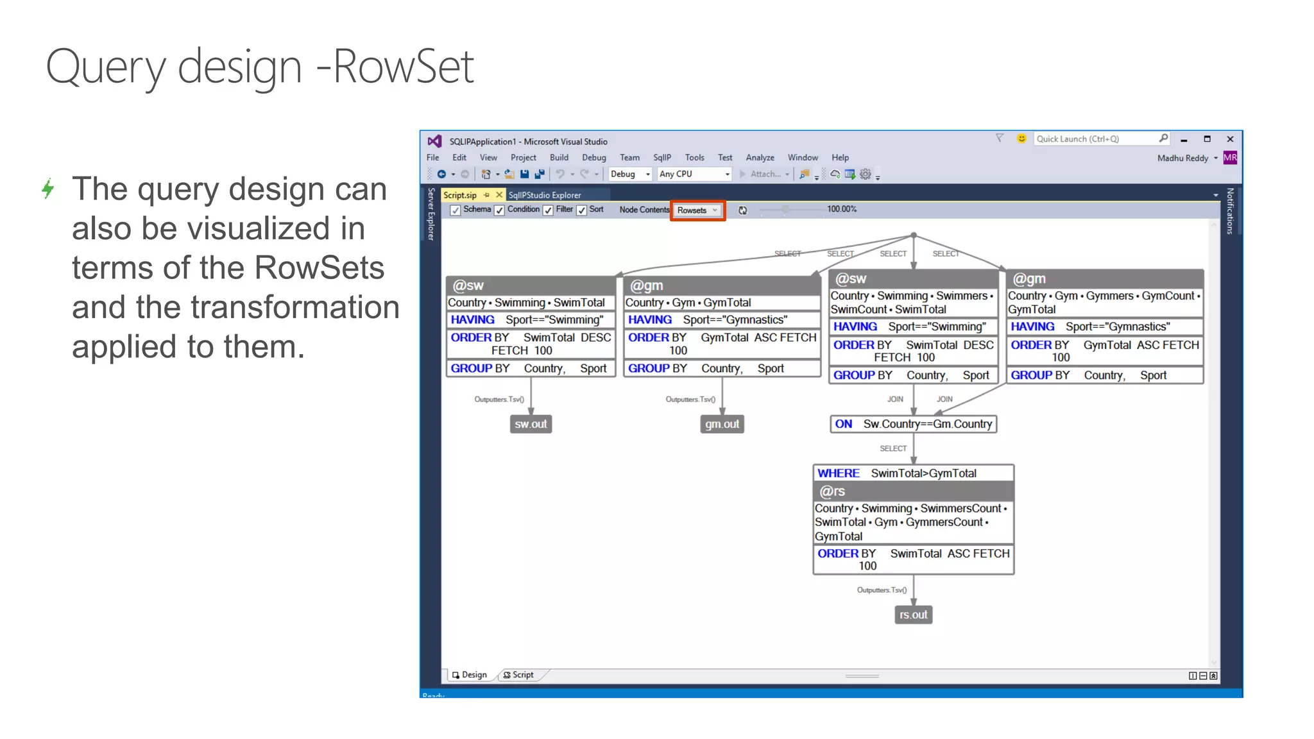Click the WHERE SwimTotal>GymTotal condition
Image resolution: width=1314 pixels, height=739 pixels.
pos(914,473)
